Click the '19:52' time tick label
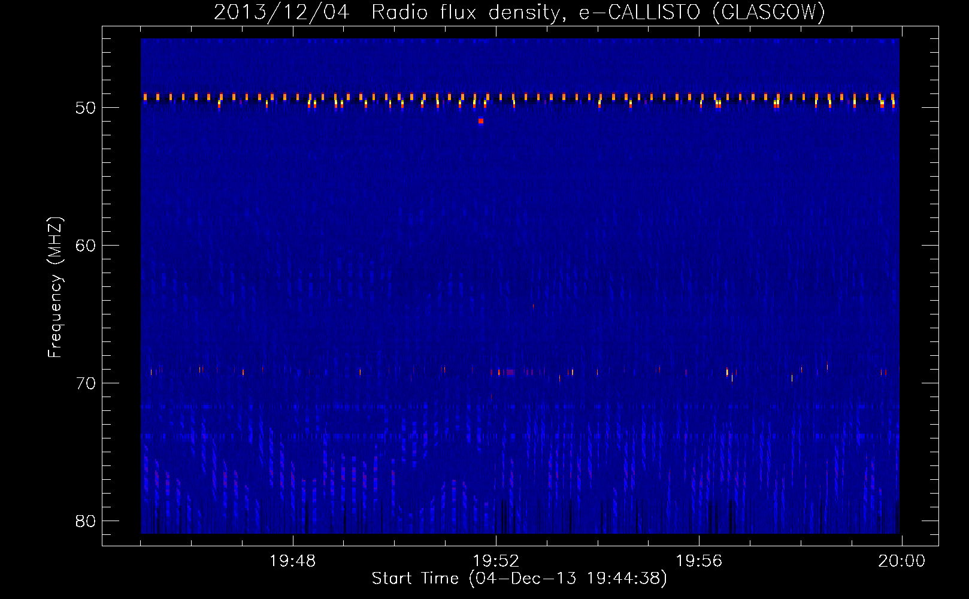This screenshot has width=969, height=599. point(496,561)
